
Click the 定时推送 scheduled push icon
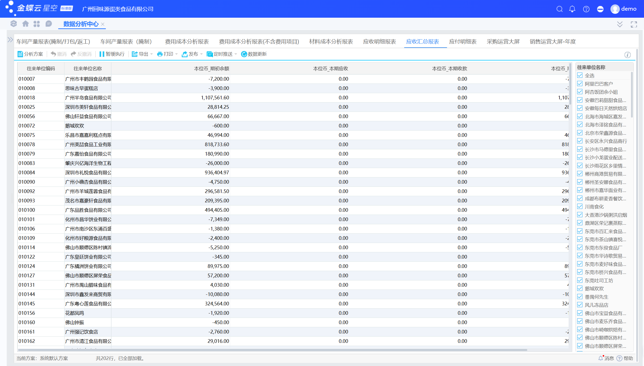click(x=210, y=54)
